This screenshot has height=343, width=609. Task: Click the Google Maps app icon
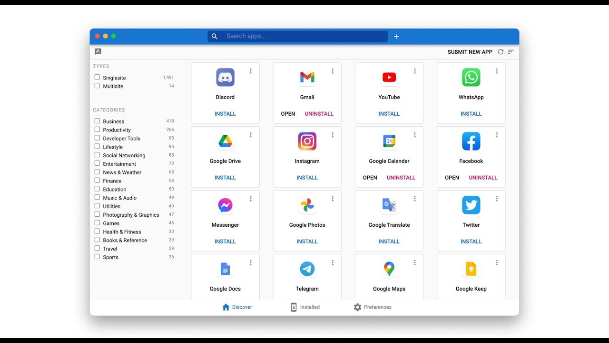pyautogui.click(x=389, y=269)
